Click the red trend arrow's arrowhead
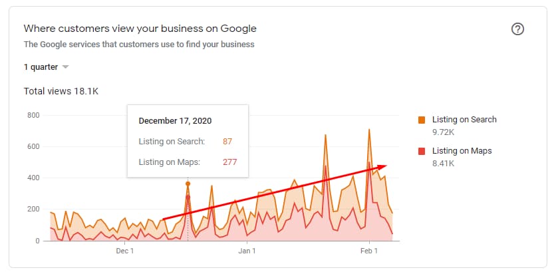This screenshot has height=274, width=554. (x=382, y=166)
